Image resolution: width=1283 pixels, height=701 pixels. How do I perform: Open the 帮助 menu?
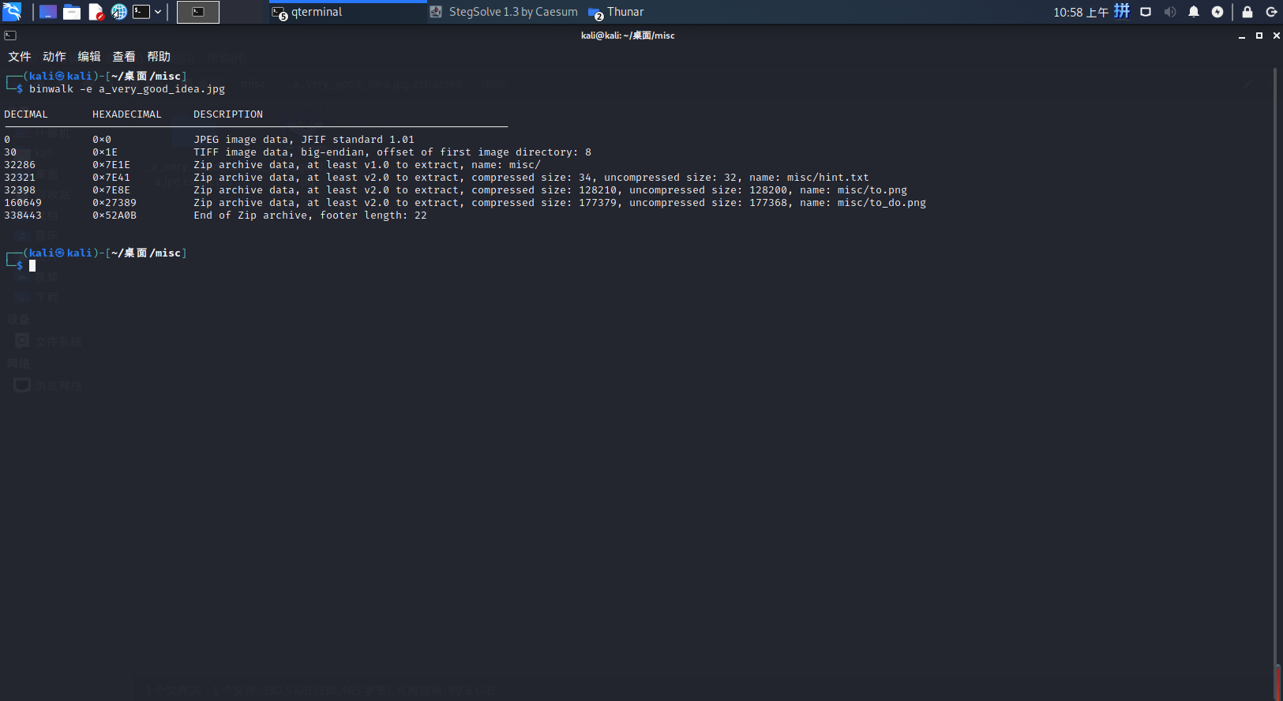point(159,57)
